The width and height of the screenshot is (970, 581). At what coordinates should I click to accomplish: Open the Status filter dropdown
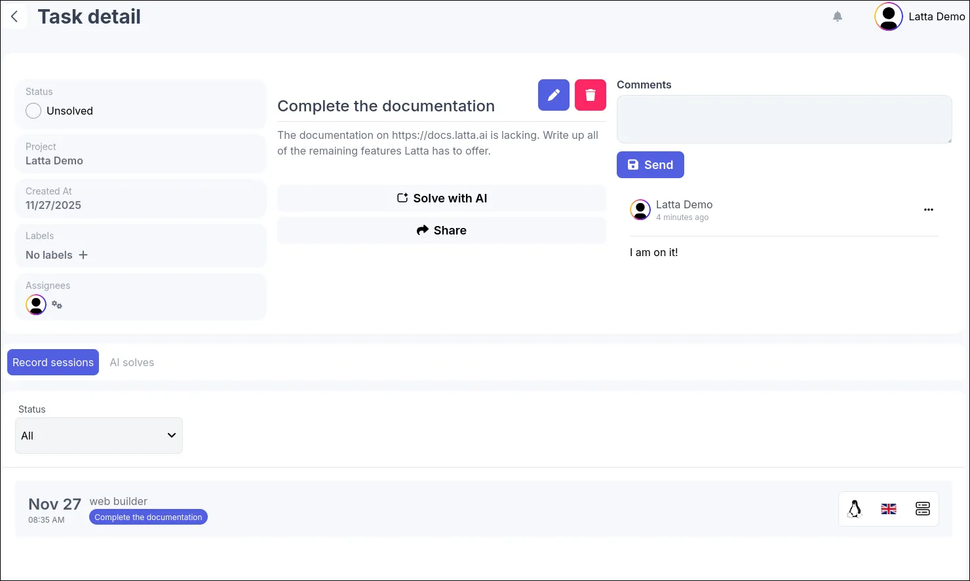[98, 435]
